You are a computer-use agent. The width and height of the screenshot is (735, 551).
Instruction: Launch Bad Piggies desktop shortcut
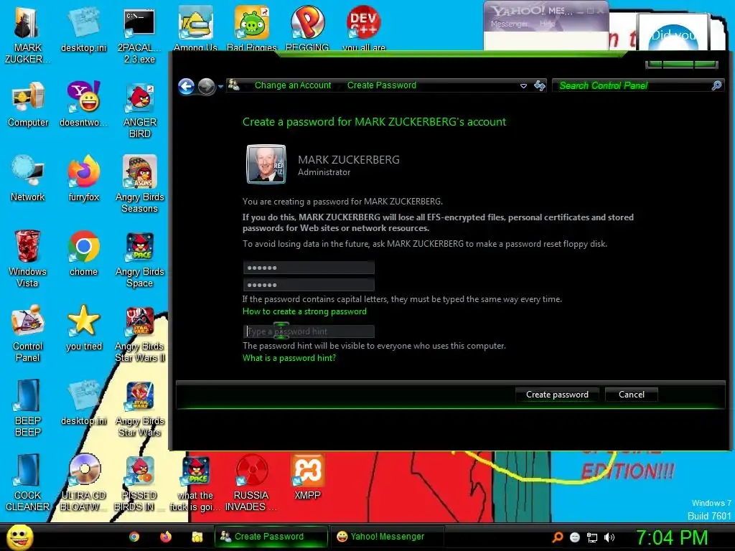[252, 29]
